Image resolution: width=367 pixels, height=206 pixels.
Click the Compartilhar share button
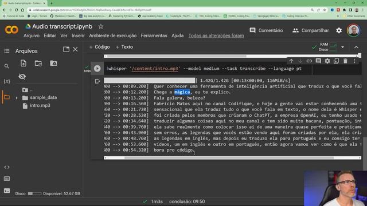pyautogui.click(x=311, y=30)
